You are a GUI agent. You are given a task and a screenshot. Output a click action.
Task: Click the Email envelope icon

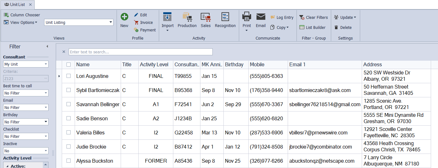pyautogui.click(x=261, y=17)
